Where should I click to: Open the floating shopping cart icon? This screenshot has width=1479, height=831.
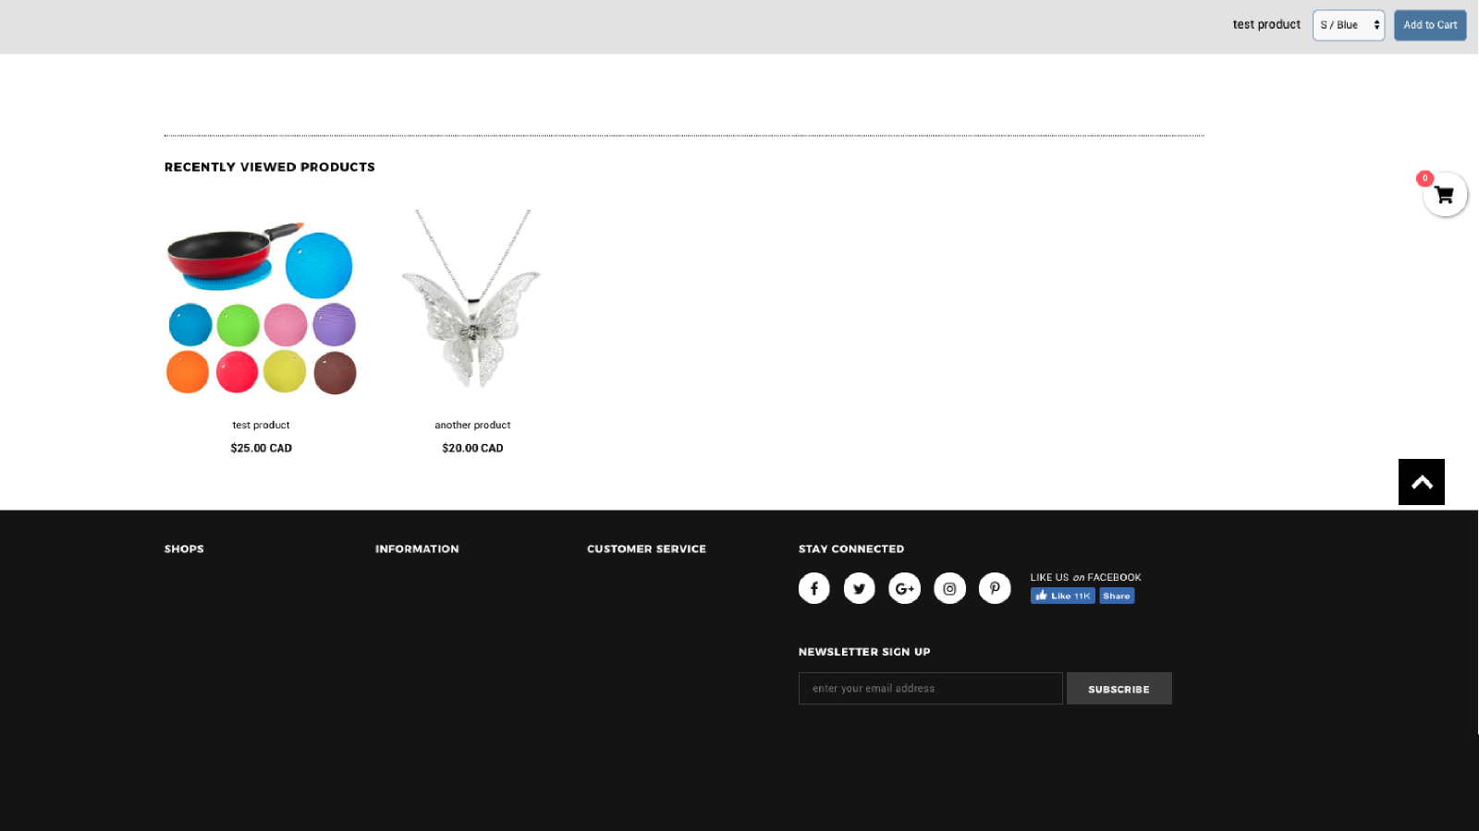point(1444,195)
